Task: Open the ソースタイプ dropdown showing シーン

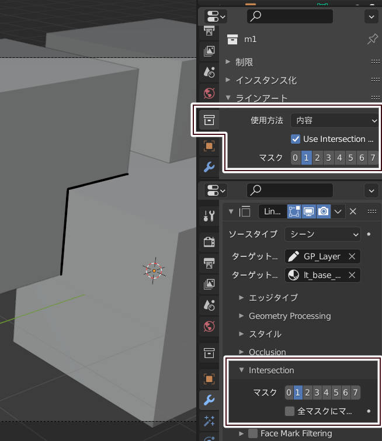Action: tap(322, 234)
